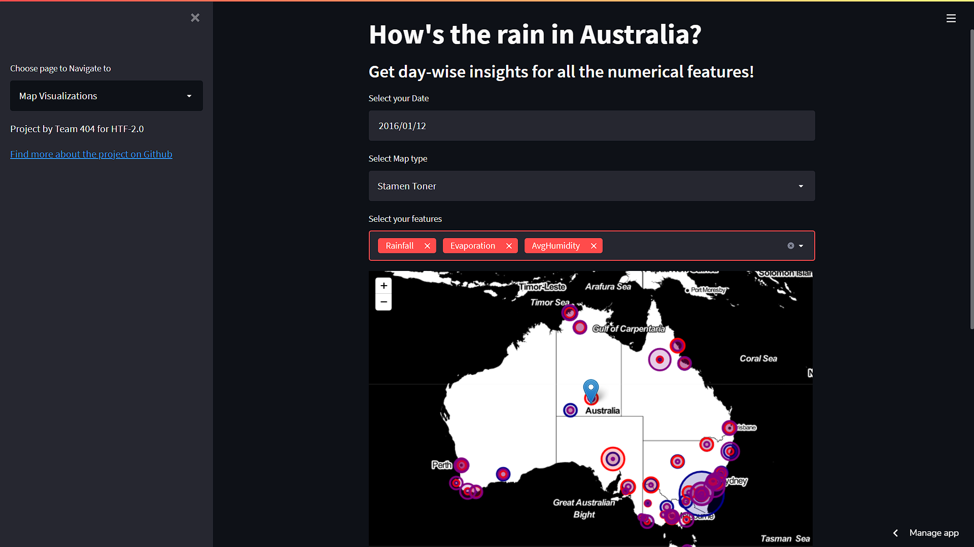Click the purple marker near Brisbane

click(729, 427)
